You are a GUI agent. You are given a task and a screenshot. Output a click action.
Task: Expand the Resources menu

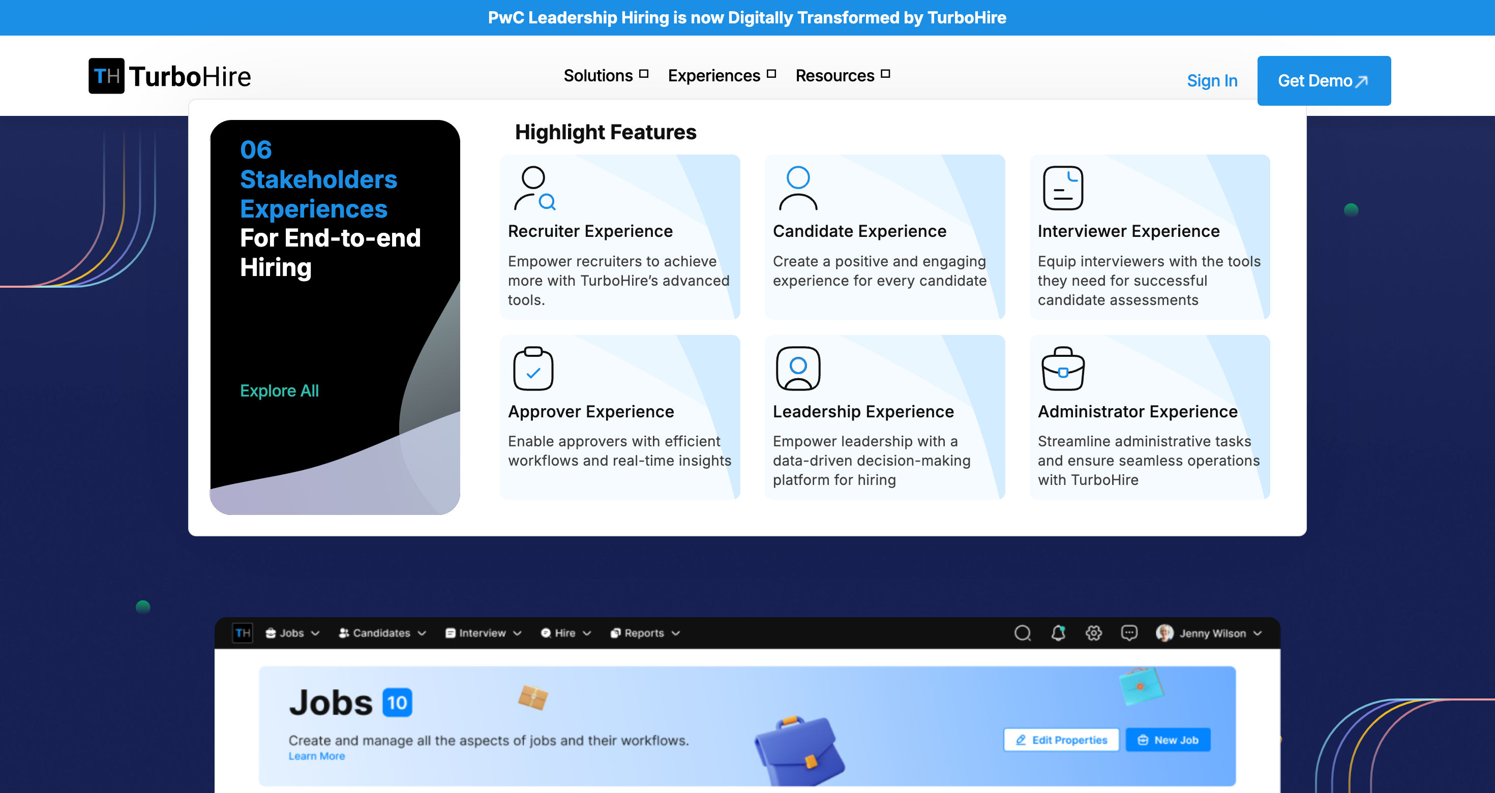point(842,75)
